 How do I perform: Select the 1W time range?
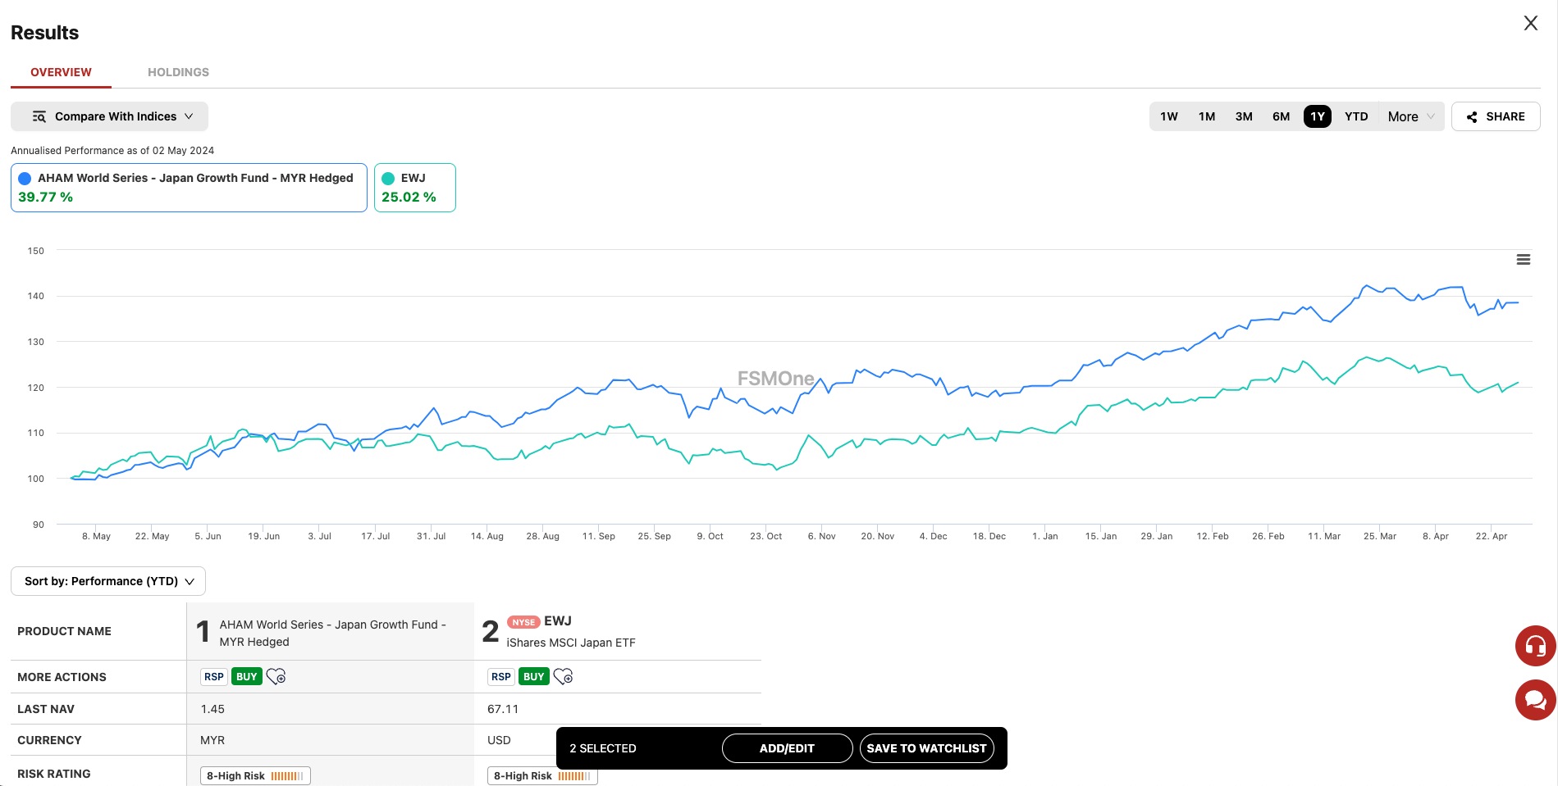[1169, 116]
